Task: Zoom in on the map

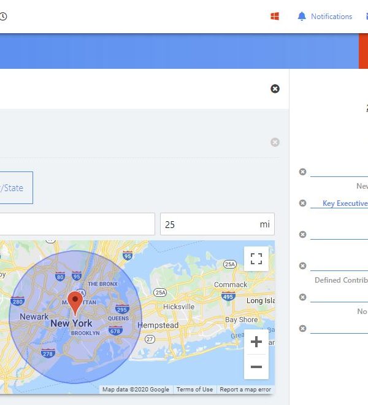Action: point(256,342)
